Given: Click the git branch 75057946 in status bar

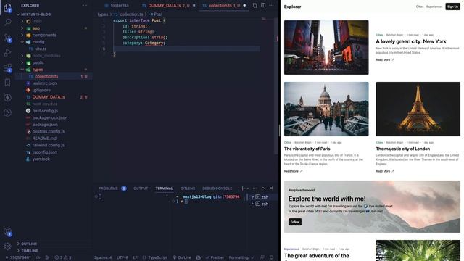Looking at the screenshot, I should [17, 257].
